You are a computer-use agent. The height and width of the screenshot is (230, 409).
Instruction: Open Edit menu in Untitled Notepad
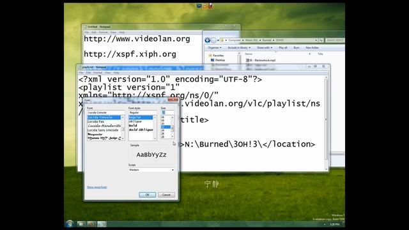point(94,33)
